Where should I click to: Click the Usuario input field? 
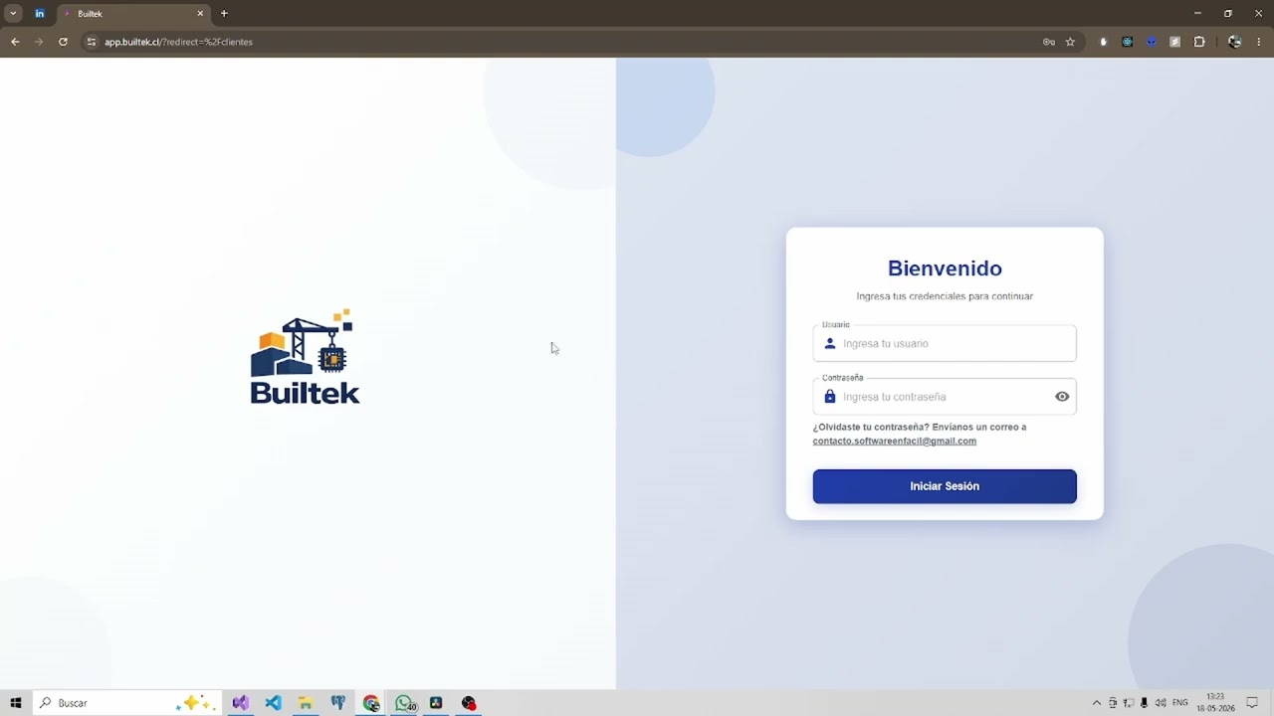tap(945, 343)
